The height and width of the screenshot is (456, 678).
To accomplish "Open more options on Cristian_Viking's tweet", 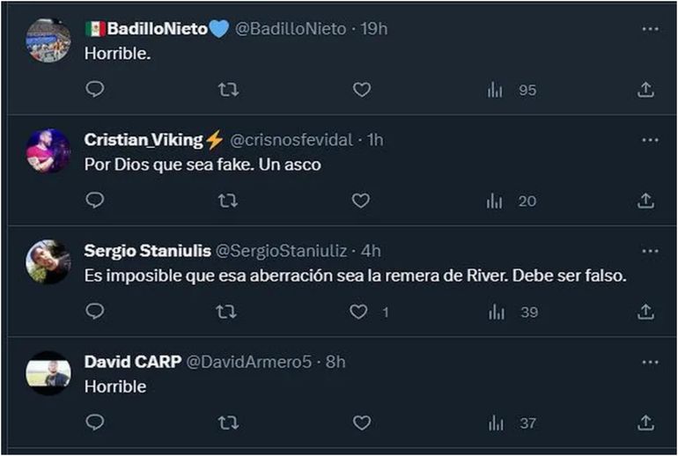I will point(650,140).
